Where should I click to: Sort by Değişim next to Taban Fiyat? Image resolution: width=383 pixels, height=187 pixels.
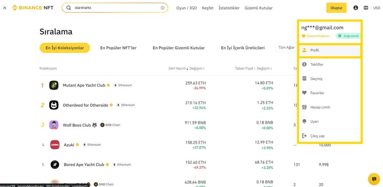pyautogui.click(x=264, y=69)
